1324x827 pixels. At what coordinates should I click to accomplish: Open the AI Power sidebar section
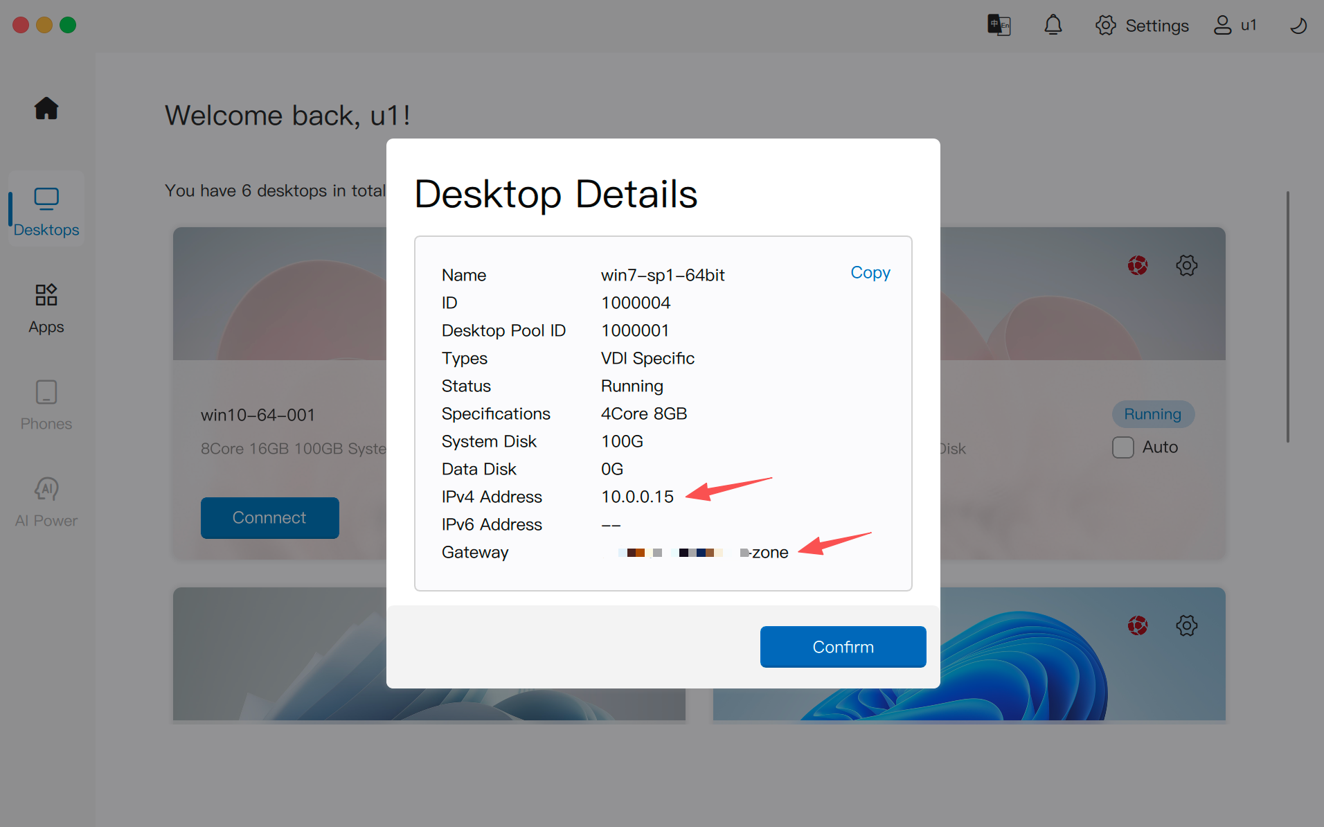point(46,502)
